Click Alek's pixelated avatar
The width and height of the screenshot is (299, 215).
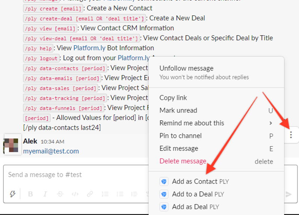point(13,144)
